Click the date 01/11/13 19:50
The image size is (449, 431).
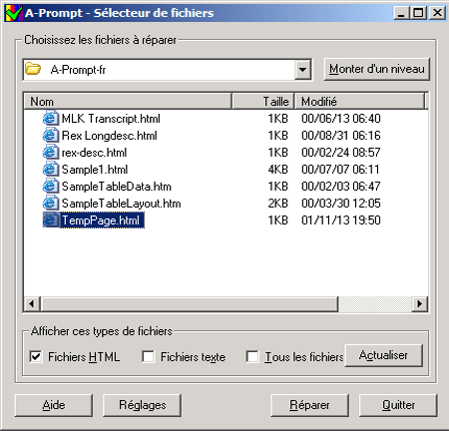(341, 220)
